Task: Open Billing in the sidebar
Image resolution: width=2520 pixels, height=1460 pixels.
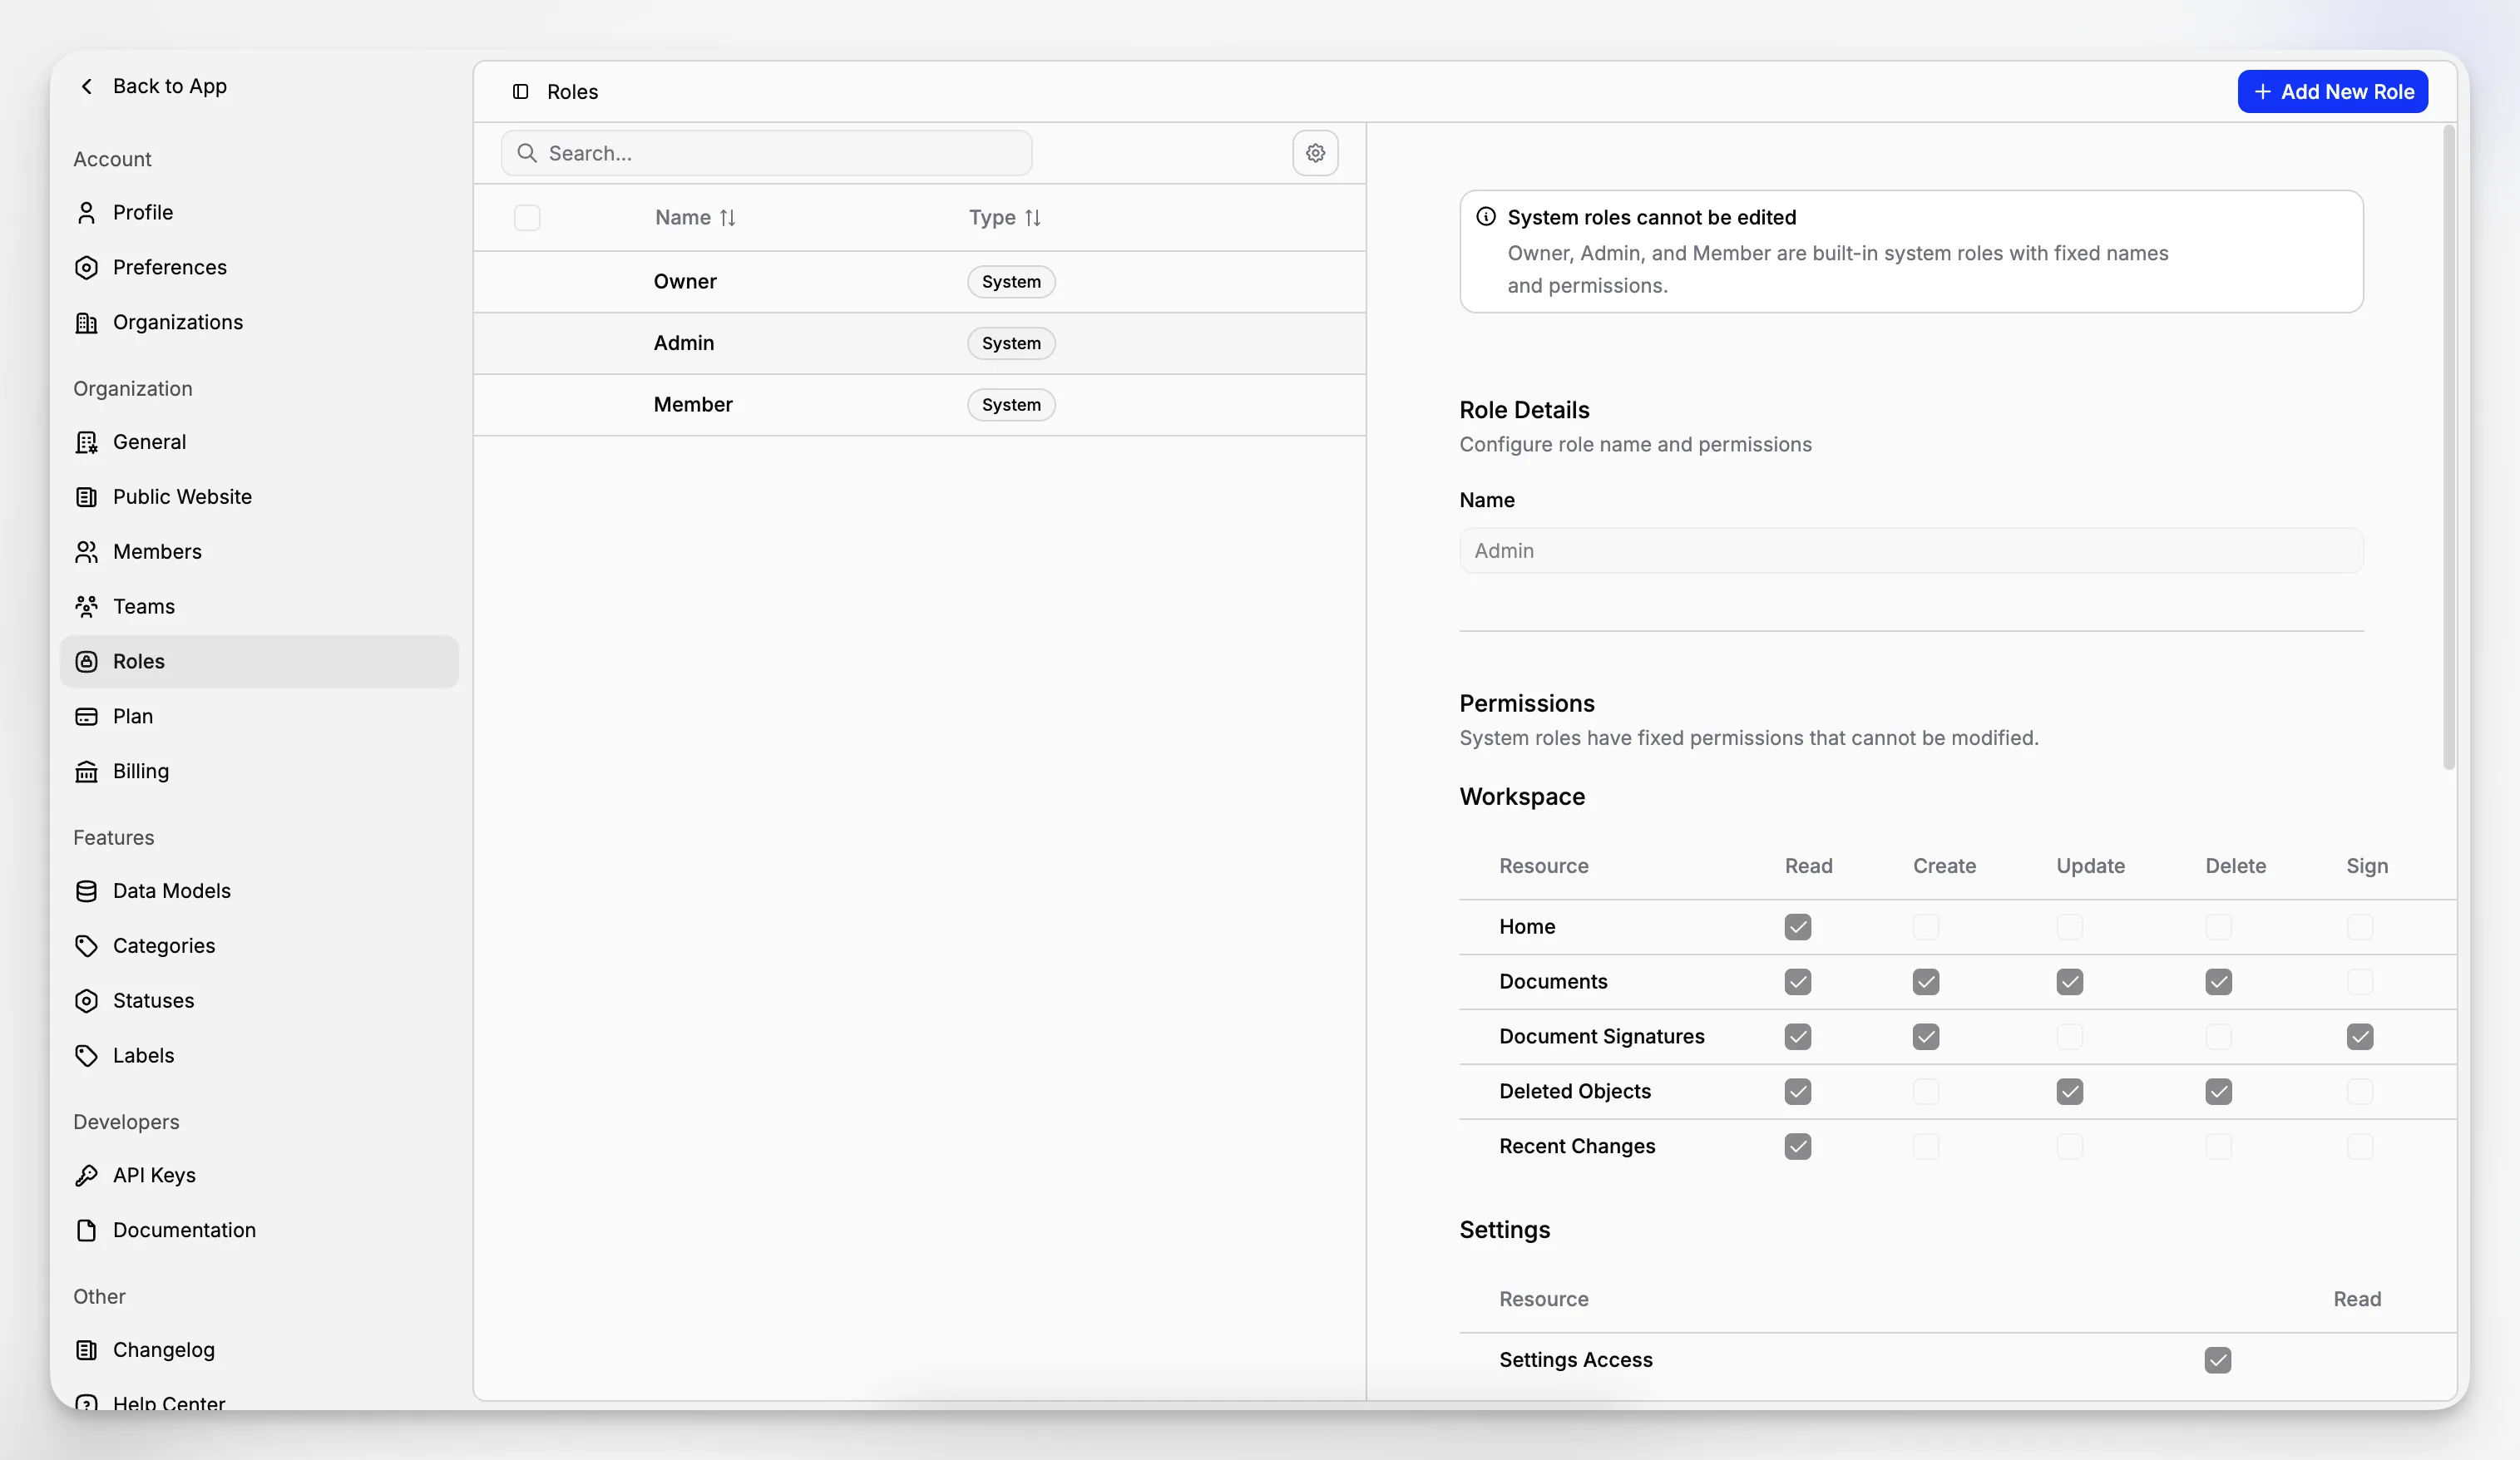Action: coord(259,772)
